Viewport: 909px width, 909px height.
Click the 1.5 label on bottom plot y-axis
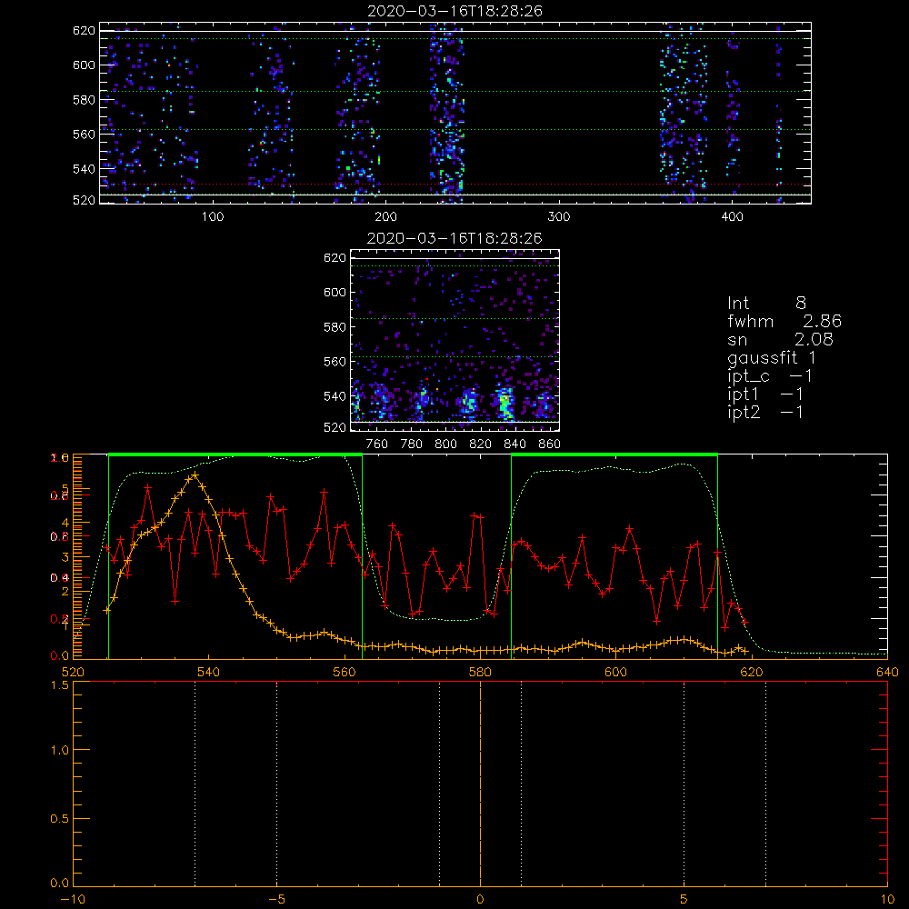(x=60, y=685)
